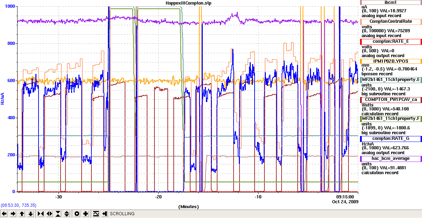Select the ComptonCentralRate legend label
Screen dimensions: 422x218
390,22
